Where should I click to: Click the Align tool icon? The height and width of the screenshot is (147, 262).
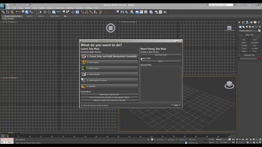[126, 12]
